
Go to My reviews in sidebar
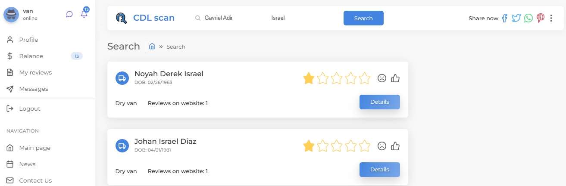click(35, 72)
